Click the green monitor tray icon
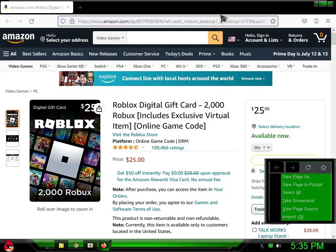Image resolution: width=336 pixels, height=252 pixels. tap(271, 246)
